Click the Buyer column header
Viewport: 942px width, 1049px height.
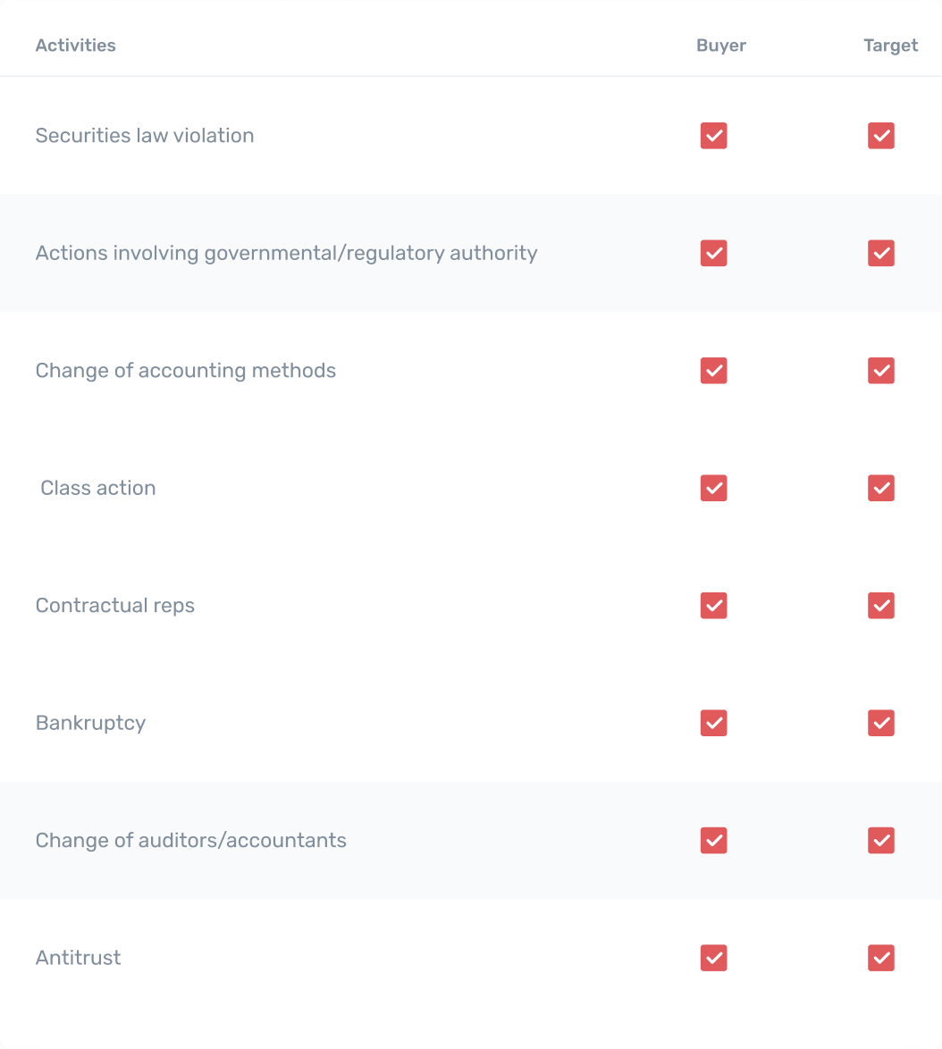721,46
